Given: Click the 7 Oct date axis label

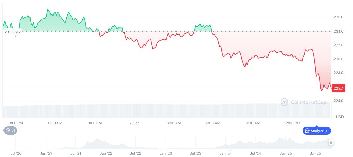Looking at the screenshot, I should pyautogui.click(x=134, y=123).
